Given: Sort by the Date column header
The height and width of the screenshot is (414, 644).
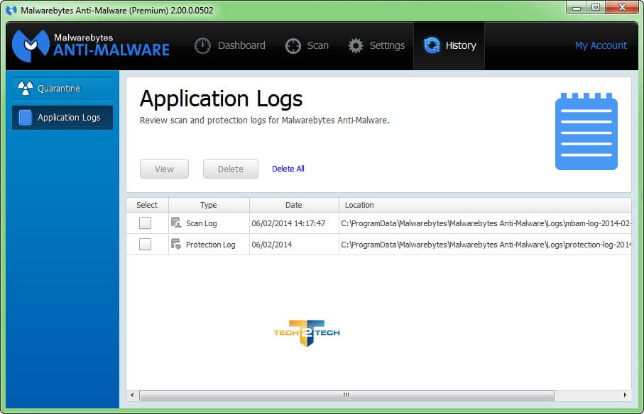Looking at the screenshot, I should click(294, 205).
